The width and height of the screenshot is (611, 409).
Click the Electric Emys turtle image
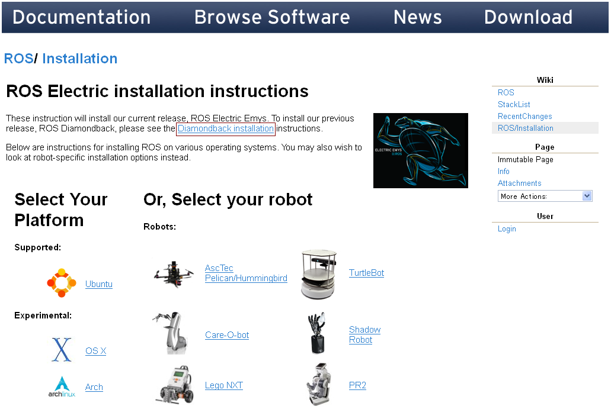coord(420,150)
